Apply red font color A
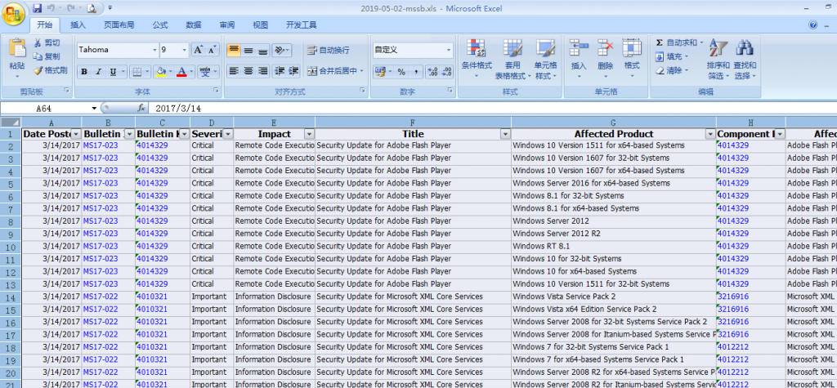 [x=182, y=72]
